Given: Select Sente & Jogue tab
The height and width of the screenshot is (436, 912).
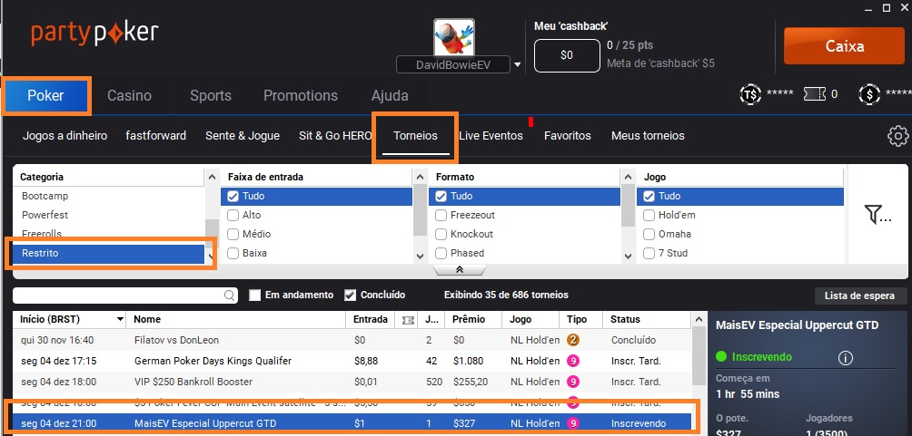Looking at the screenshot, I should (243, 136).
